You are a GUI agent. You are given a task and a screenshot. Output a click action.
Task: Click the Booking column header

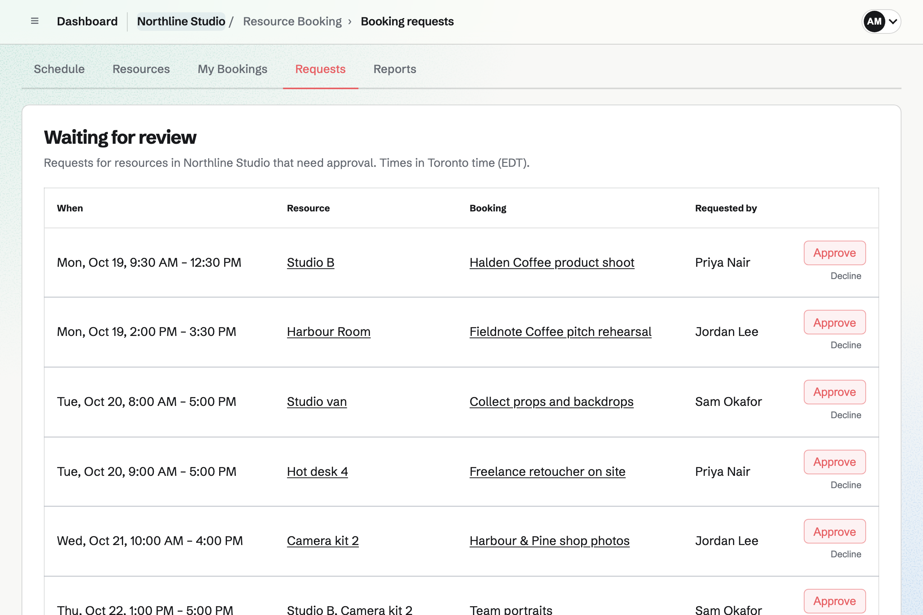(488, 208)
